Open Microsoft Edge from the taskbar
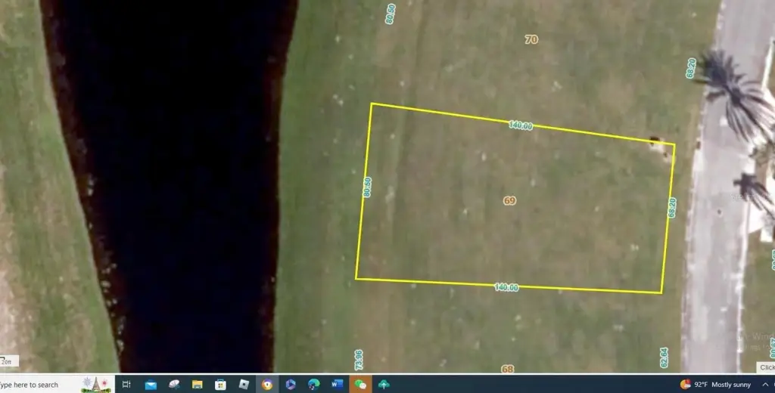Image resolution: width=775 pixels, height=393 pixels. (x=314, y=385)
